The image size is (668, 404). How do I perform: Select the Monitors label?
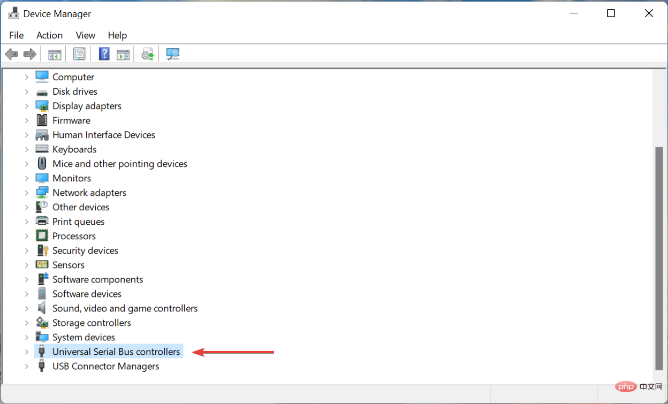(72, 178)
